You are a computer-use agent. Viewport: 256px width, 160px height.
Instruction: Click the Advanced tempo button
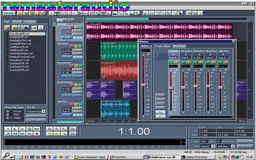245,141
